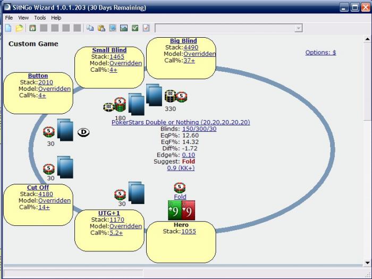This screenshot has width=372, height=279.
Task: Click the Big Blind's face-down cards
Action: click(x=154, y=95)
